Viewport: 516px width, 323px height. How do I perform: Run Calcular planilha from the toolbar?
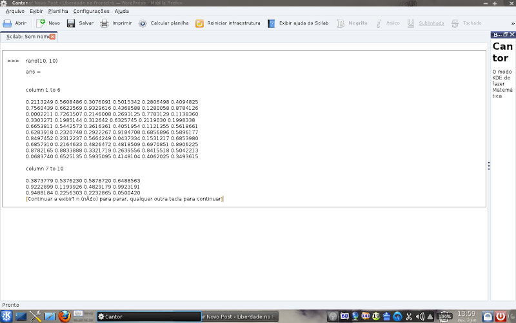[163, 23]
